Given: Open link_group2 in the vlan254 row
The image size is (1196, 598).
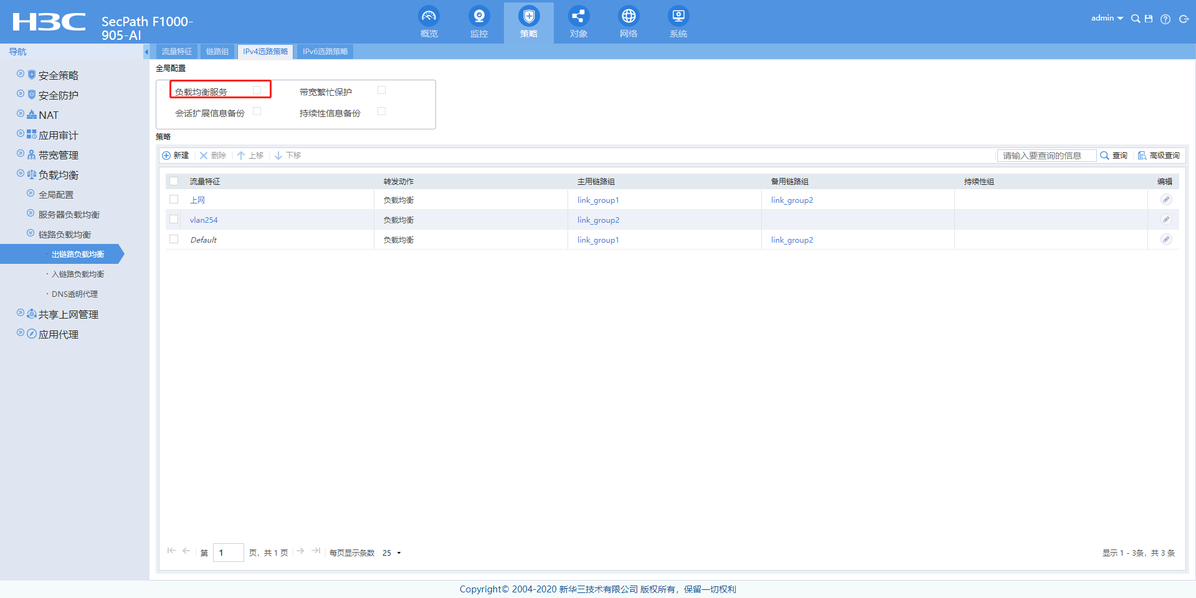Looking at the screenshot, I should 598,220.
